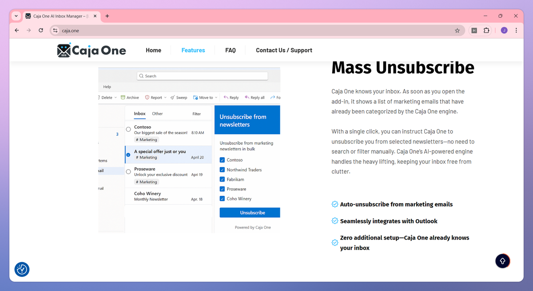Click the browser forward arrow

click(29, 31)
